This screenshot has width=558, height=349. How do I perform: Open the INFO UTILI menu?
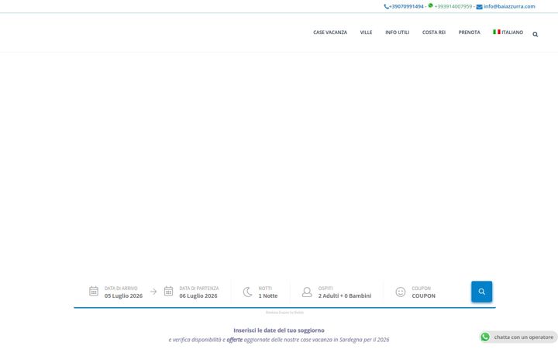pos(397,33)
